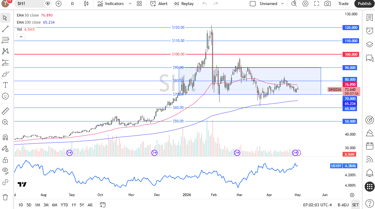Click the TradingView logo in pane
This screenshot has height=209, width=375.
click(22, 185)
